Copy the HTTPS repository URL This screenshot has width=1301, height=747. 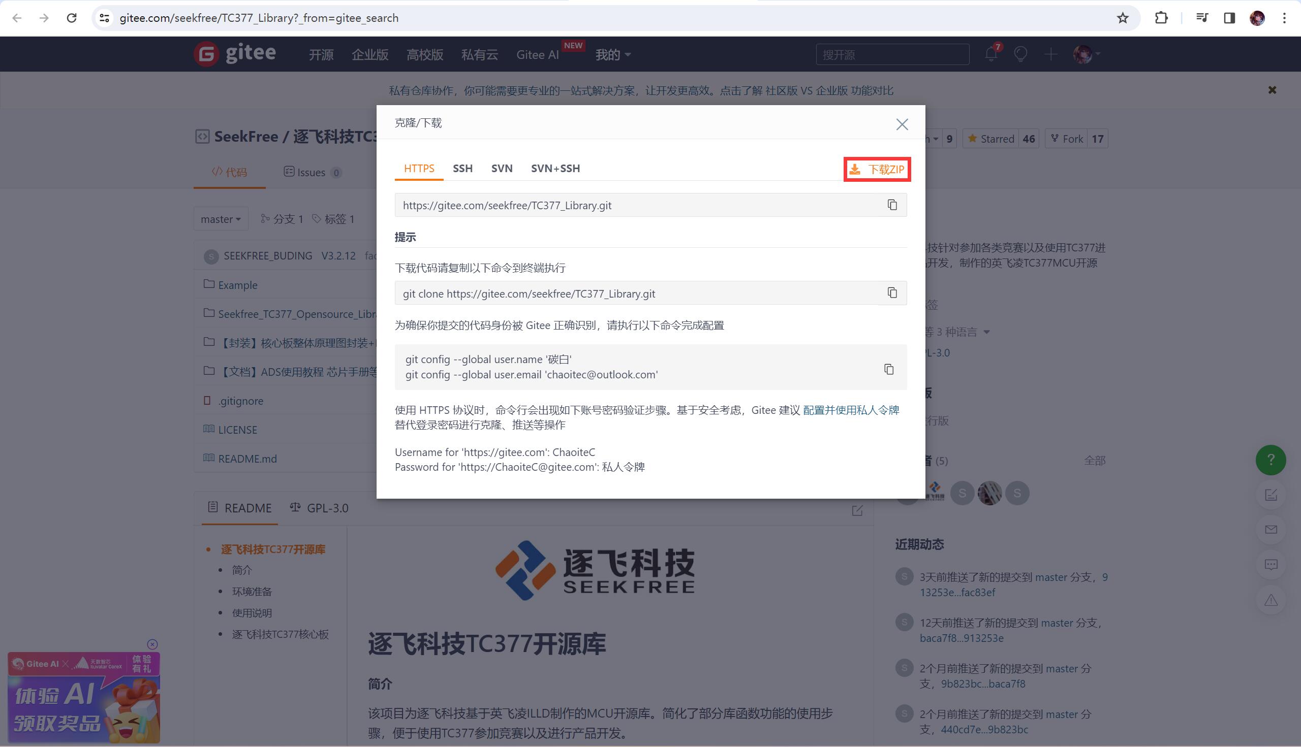tap(892, 205)
